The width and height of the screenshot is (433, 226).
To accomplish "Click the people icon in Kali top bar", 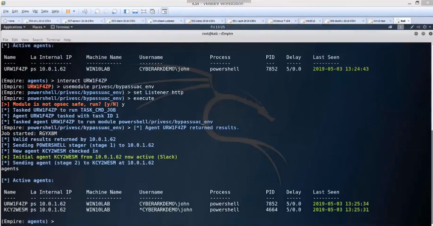I will point(390,27).
